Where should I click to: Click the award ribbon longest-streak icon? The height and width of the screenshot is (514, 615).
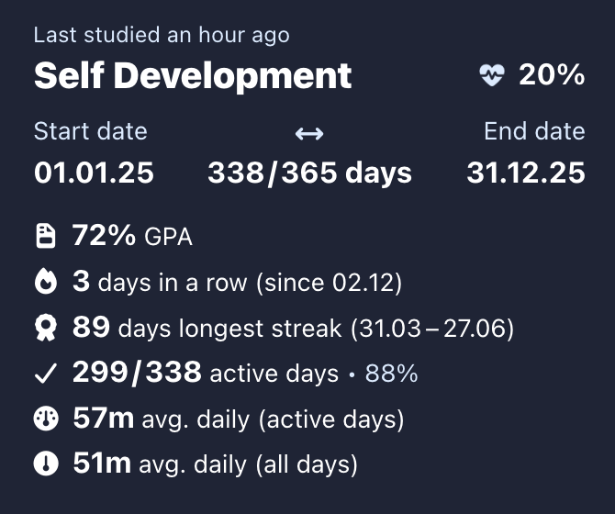coord(45,328)
